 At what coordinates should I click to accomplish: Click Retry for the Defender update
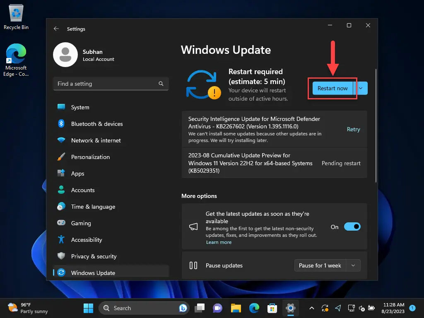point(354,129)
